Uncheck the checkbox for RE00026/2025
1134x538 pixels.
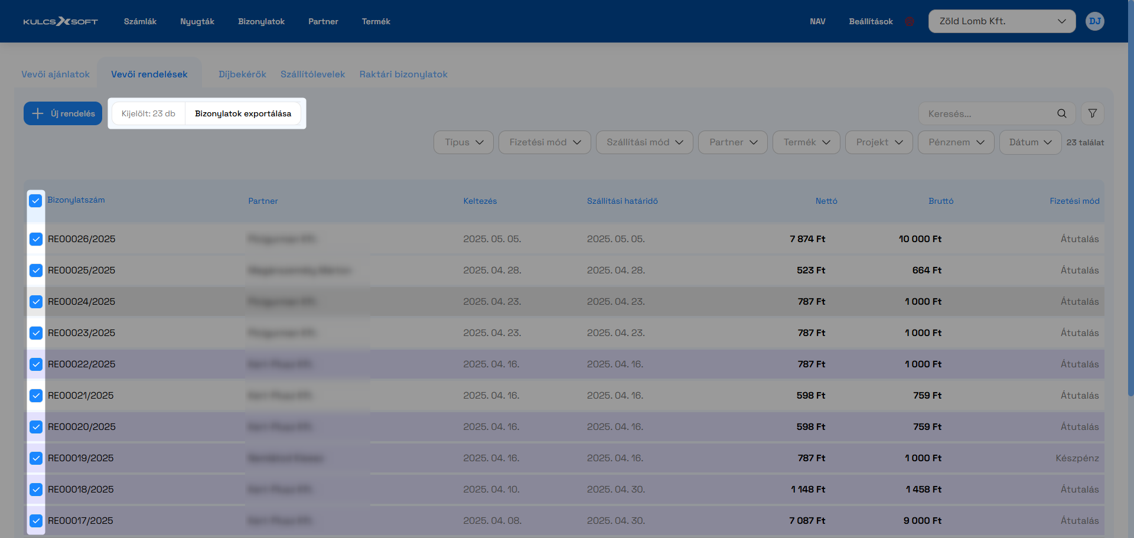pyautogui.click(x=36, y=239)
